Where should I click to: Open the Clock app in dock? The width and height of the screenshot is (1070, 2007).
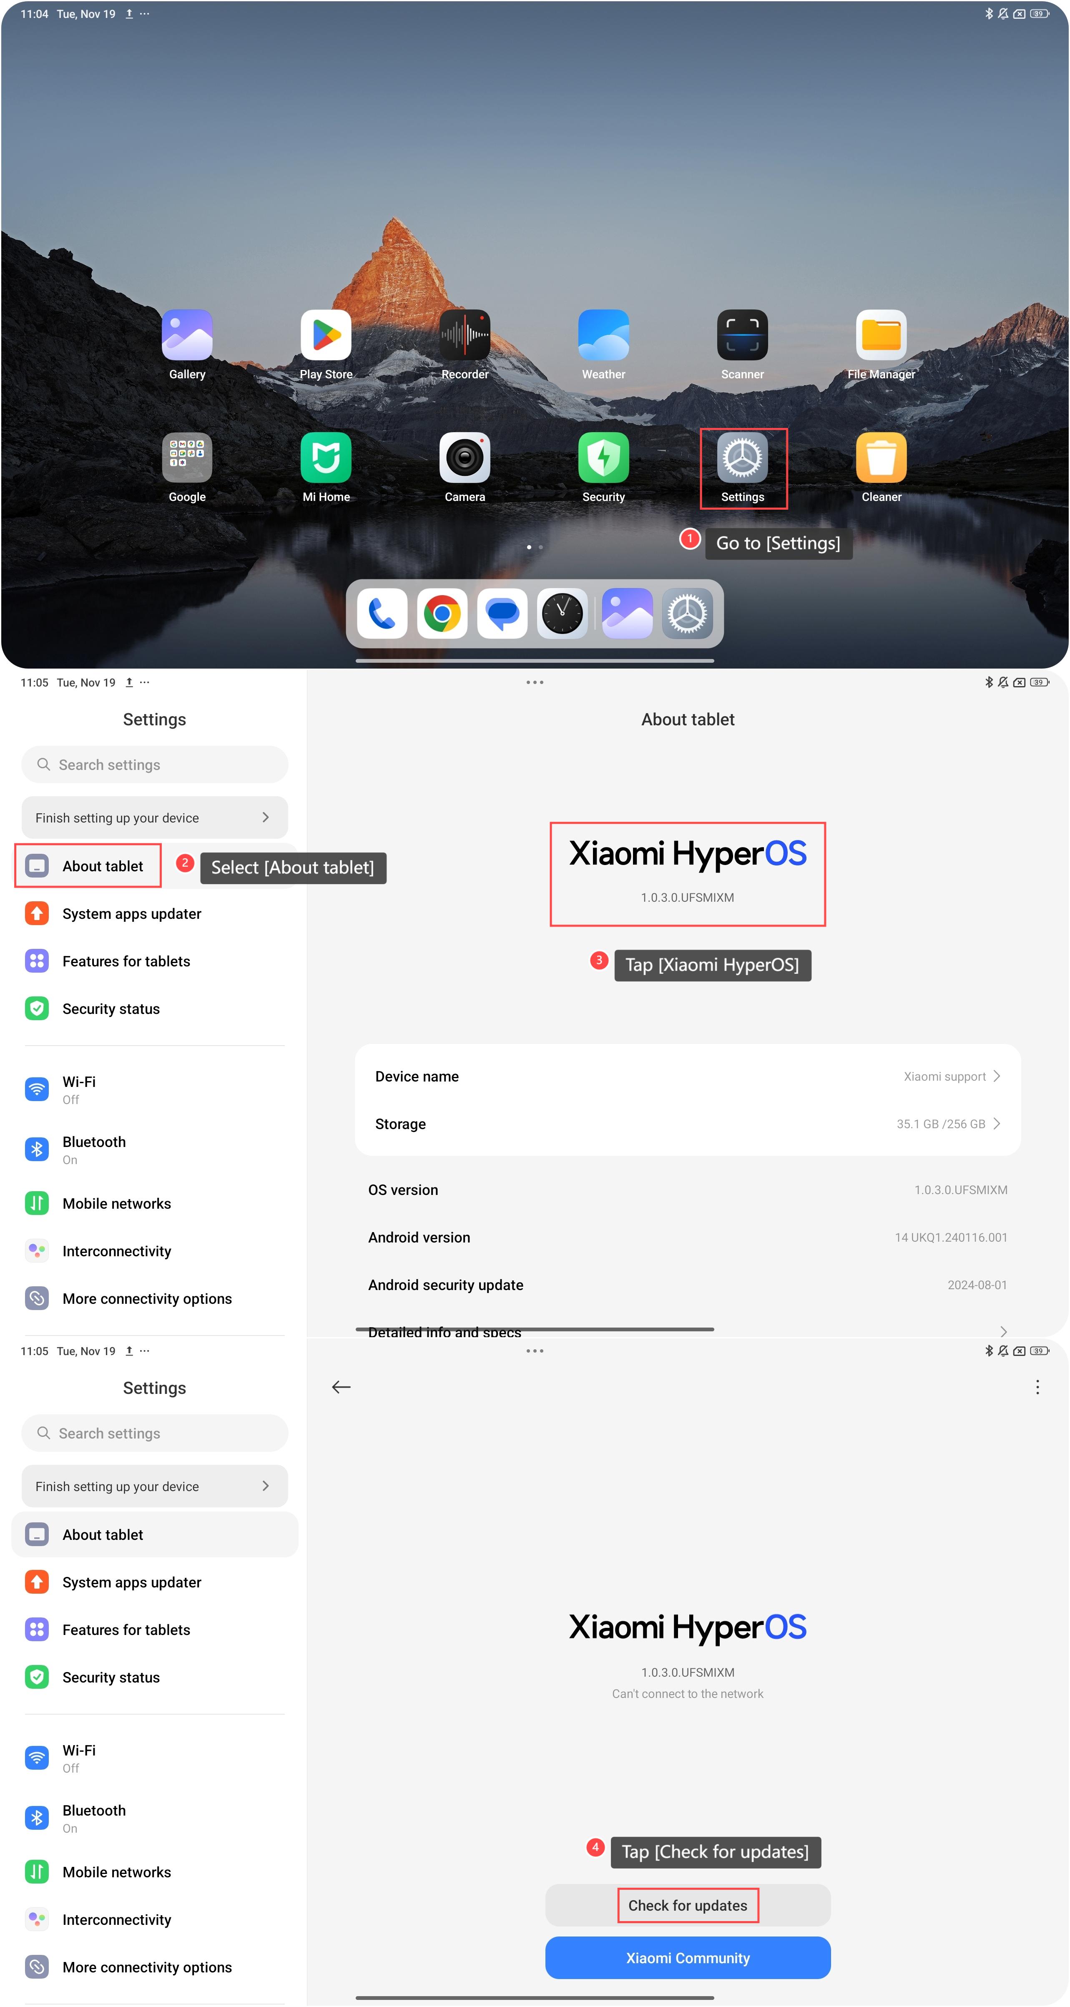561,613
